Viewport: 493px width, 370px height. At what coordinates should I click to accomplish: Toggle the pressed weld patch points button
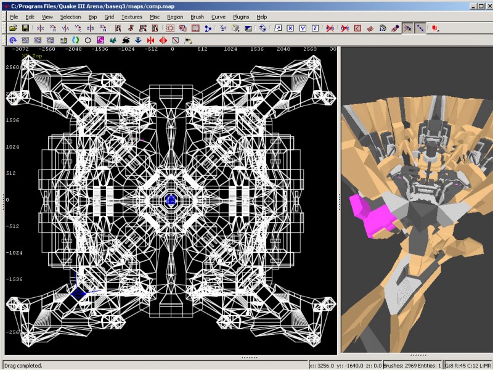[x=408, y=28]
